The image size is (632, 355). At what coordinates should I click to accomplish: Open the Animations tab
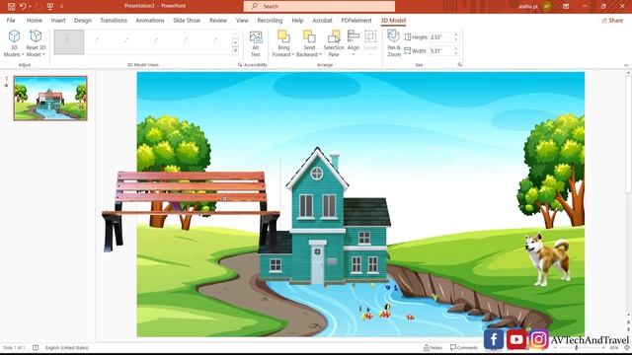150,20
